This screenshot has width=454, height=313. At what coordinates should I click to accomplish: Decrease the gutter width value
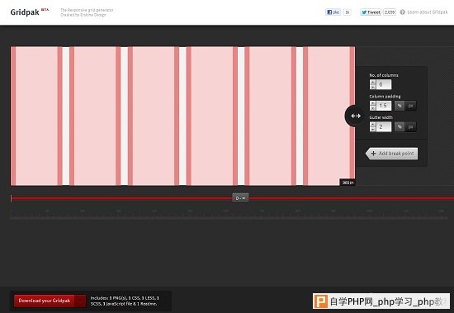click(x=372, y=130)
